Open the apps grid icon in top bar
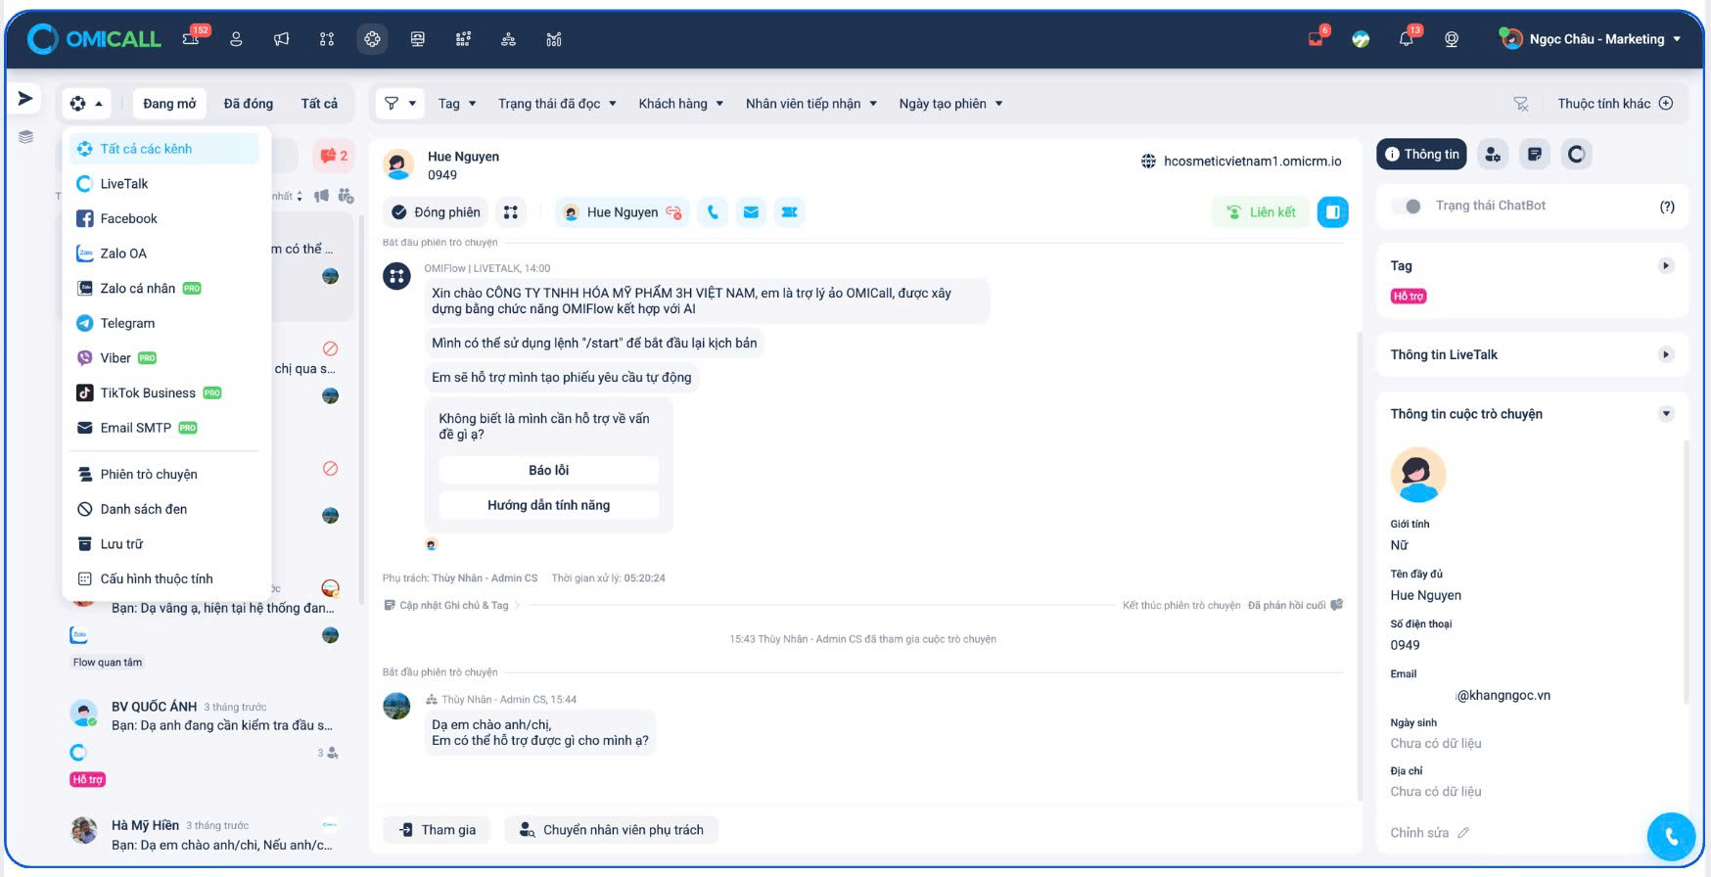Screen dimensions: 1711x877 pyautogui.click(x=463, y=39)
